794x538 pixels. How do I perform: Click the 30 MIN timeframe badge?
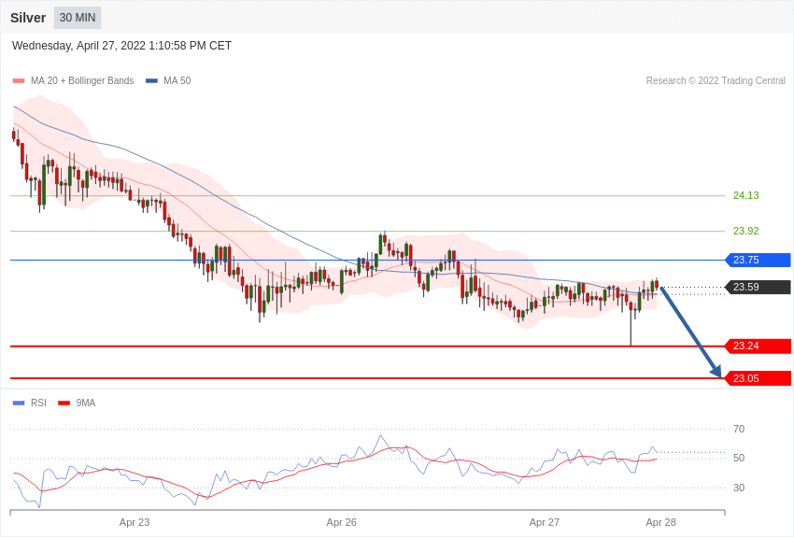[78, 18]
